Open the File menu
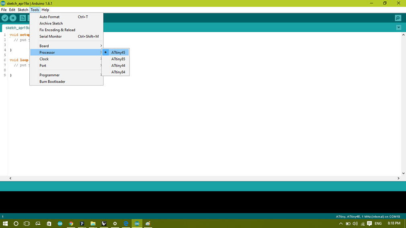406x228 pixels. pos(4,10)
